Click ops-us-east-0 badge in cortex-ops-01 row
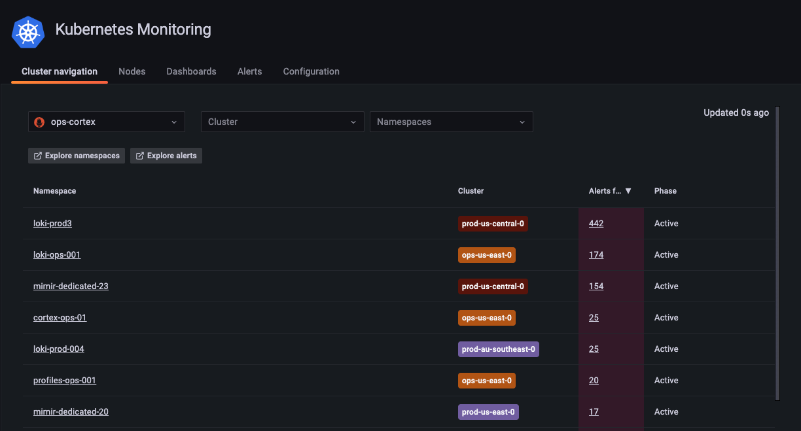Screen dimensions: 801x431 tap(487, 318)
